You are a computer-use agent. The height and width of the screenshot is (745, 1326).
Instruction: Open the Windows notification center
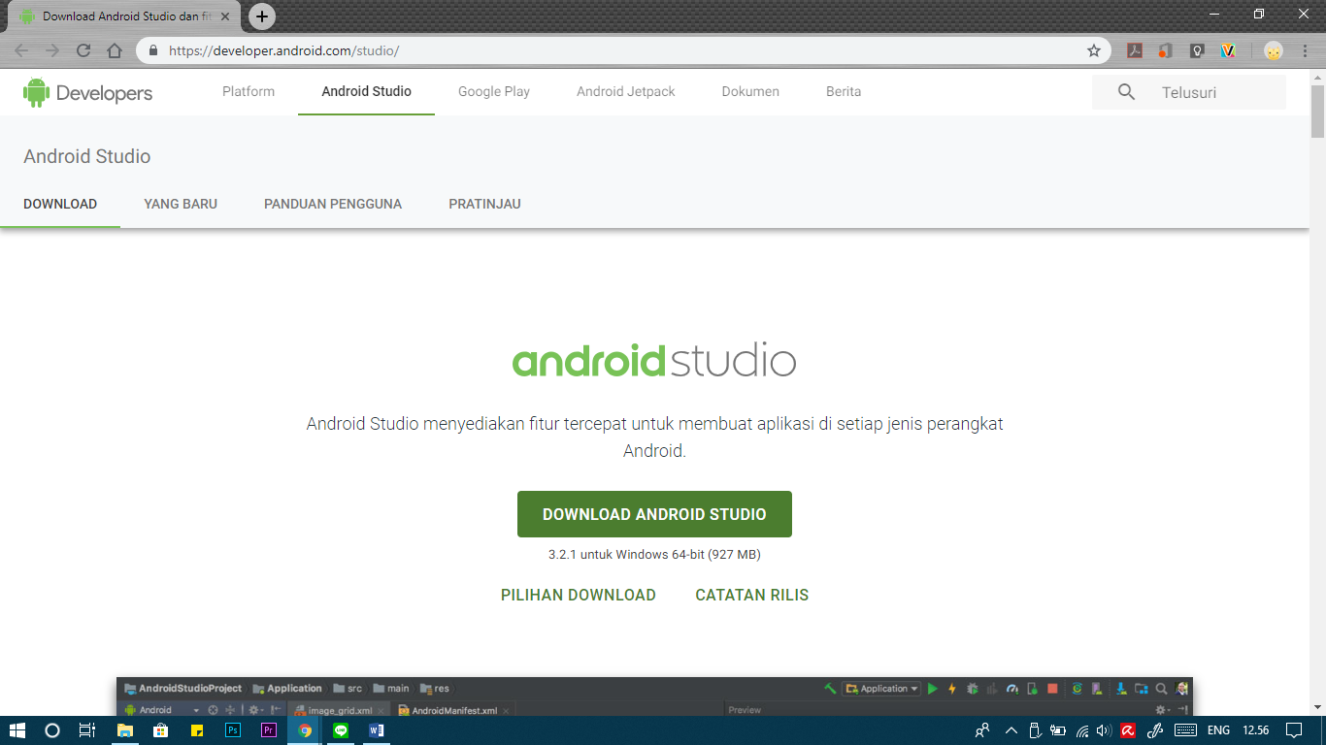[x=1294, y=730]
